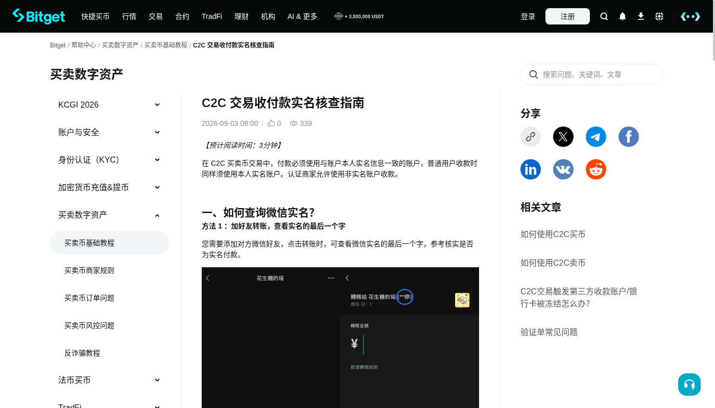Open the 合约 menu

tap(182, 16)
